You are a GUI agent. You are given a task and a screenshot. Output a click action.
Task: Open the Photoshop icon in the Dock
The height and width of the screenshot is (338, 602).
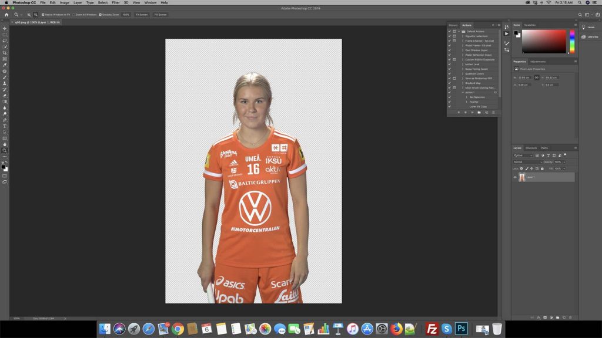click(x=461, y=329)
